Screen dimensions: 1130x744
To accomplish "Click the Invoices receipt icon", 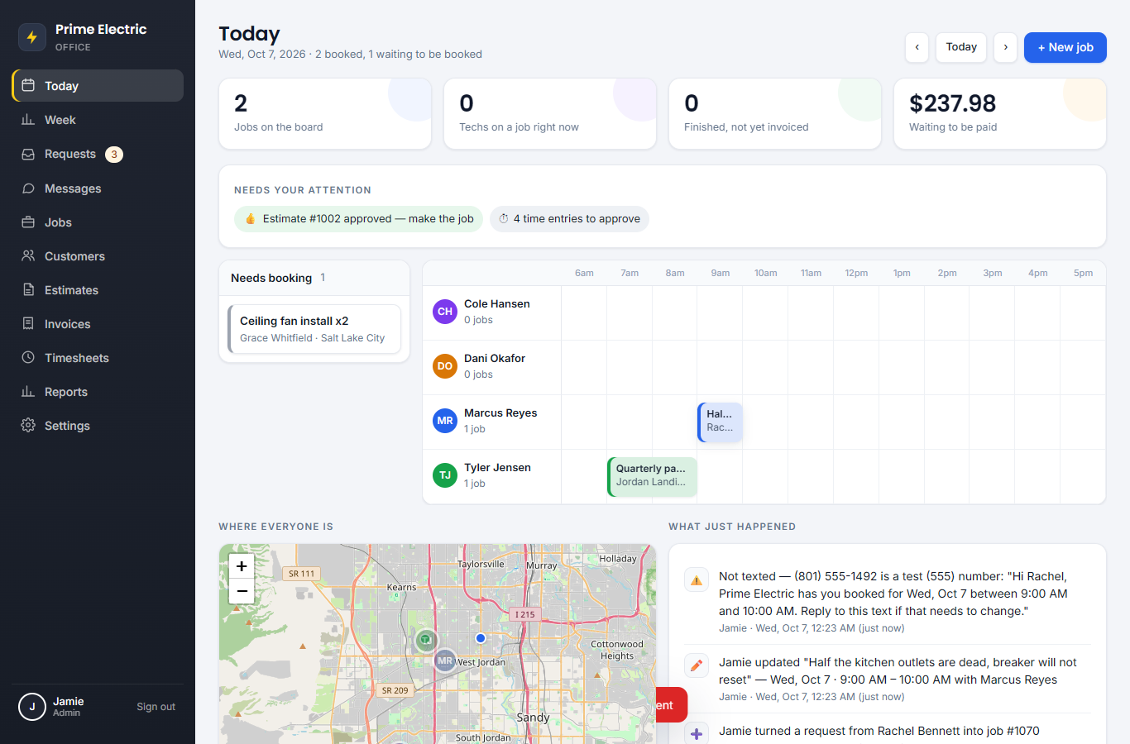I will pyautogui.click(x=28, y=324).
